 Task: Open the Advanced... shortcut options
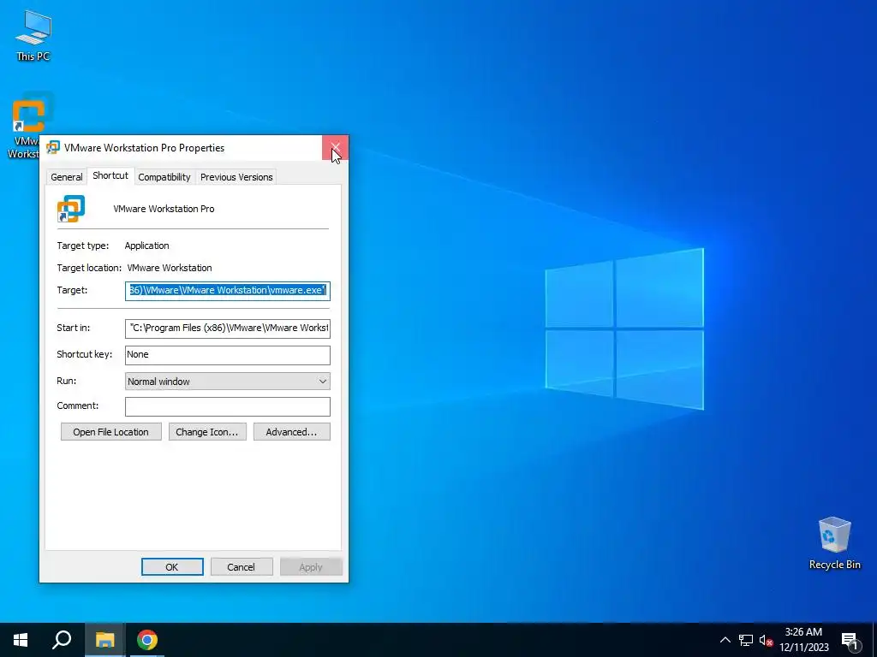pos(291,432)
